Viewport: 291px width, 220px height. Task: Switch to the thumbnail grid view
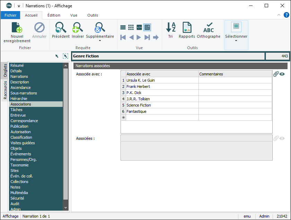click(131, 27)
